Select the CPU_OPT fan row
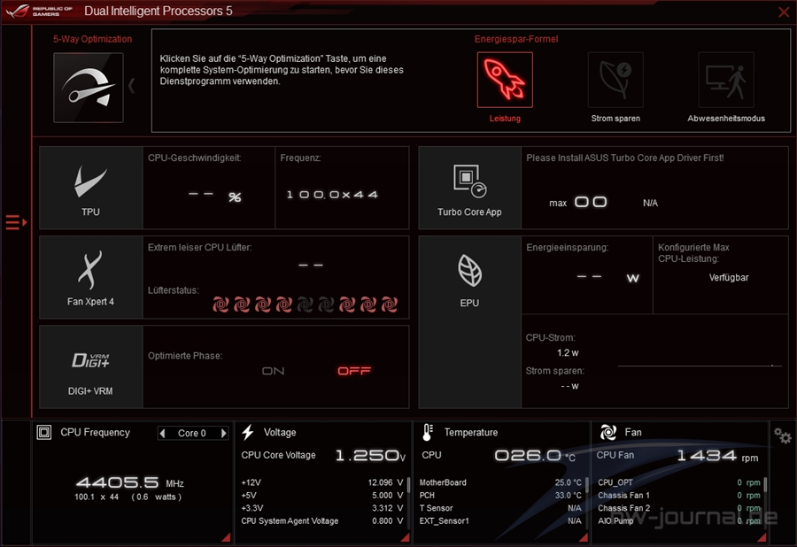 coord(679,482)
